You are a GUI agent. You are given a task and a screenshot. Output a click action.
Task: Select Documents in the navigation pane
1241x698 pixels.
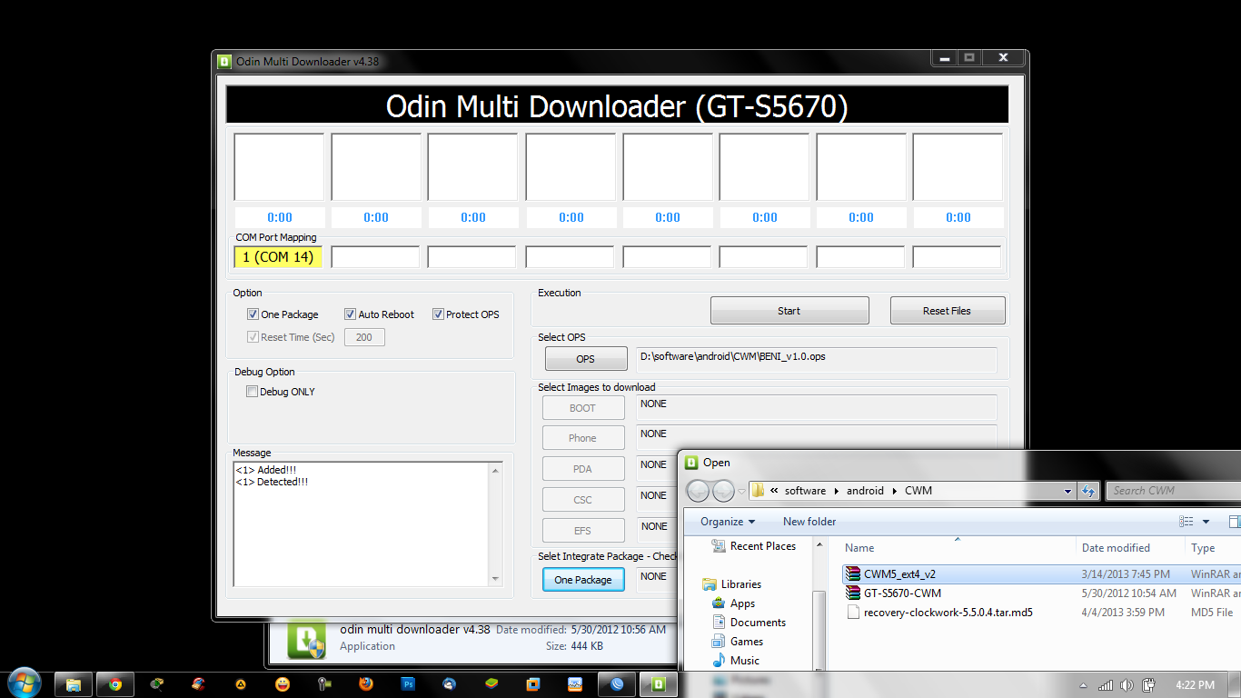pyautogui.click(x=758, y=623)
